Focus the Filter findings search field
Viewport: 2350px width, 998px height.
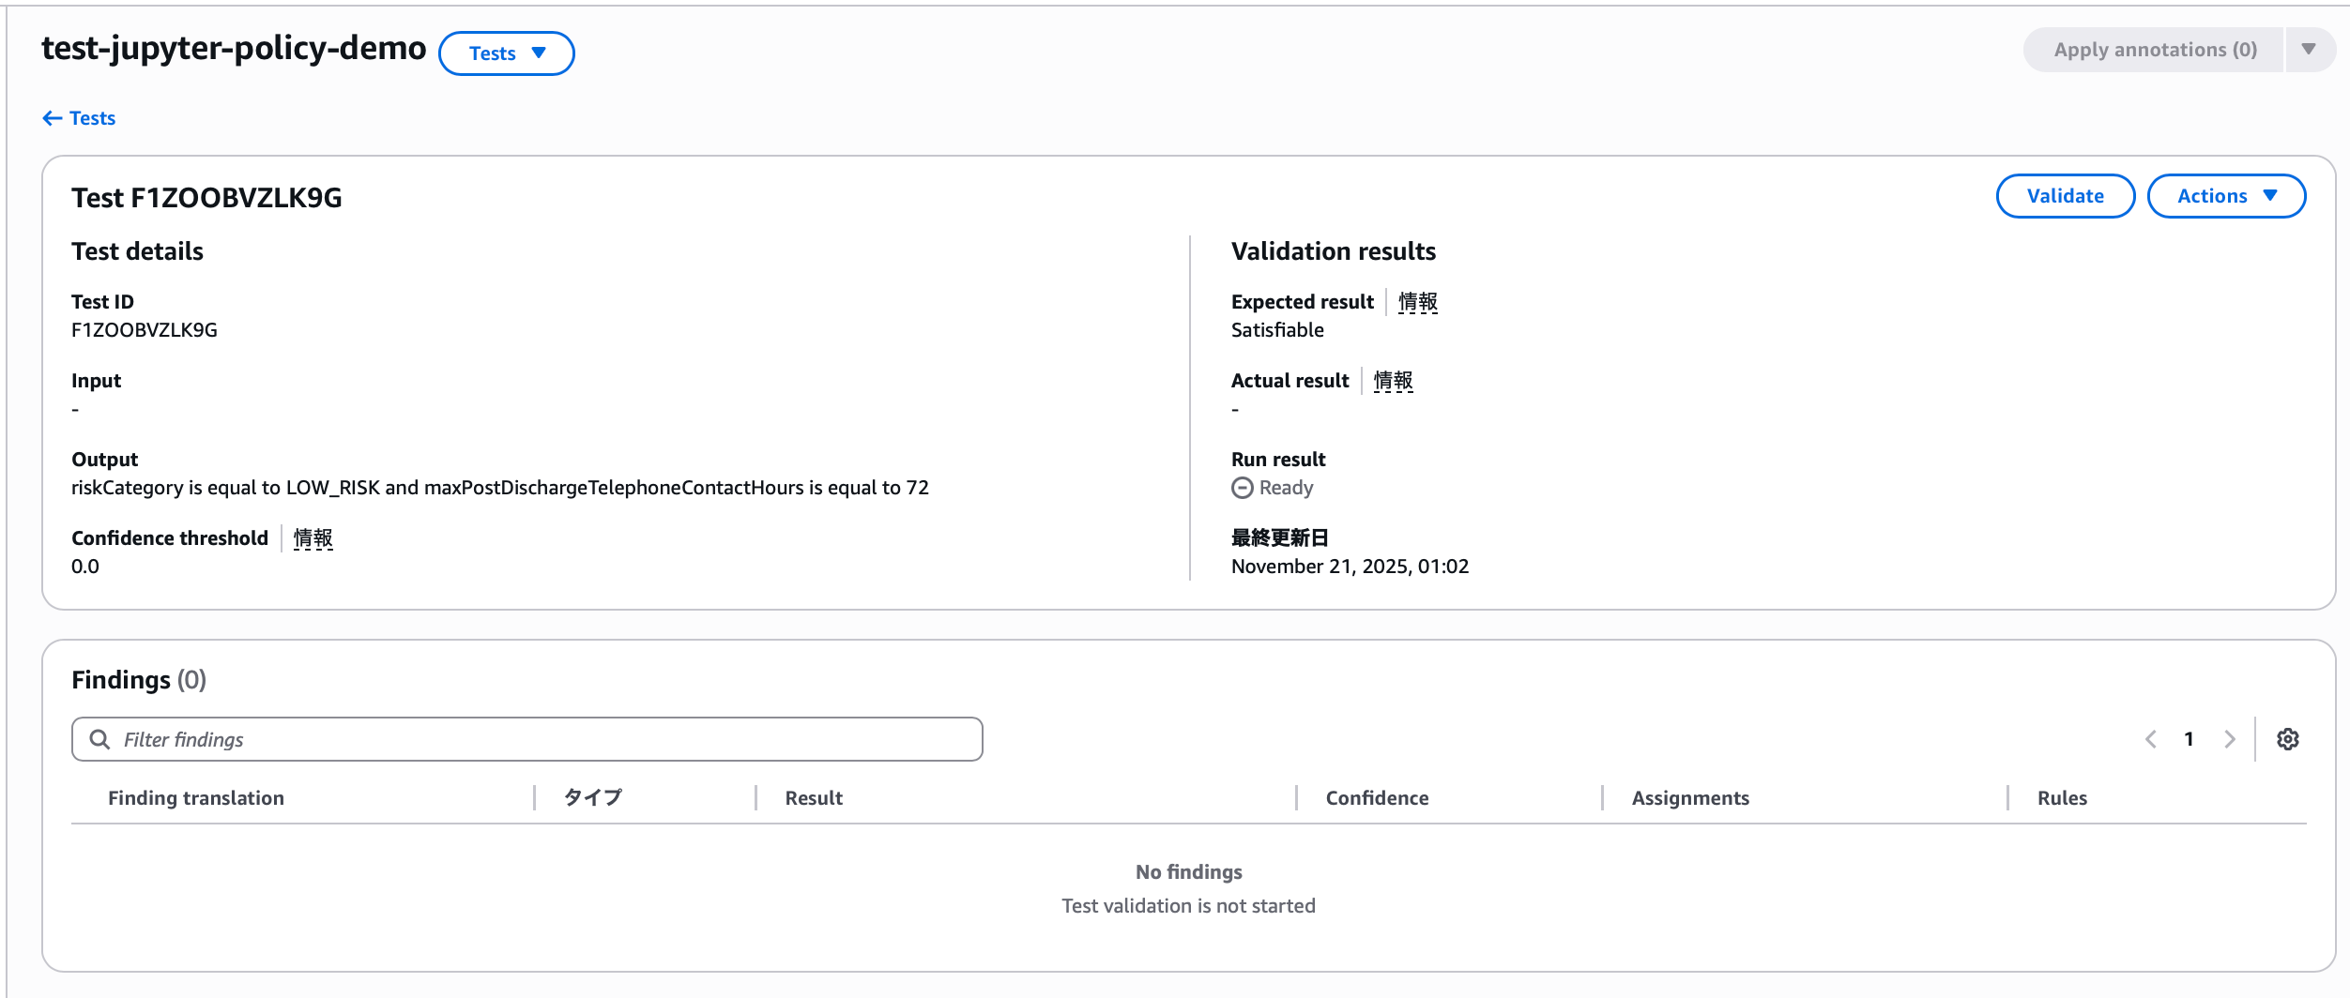coord(544,739)
